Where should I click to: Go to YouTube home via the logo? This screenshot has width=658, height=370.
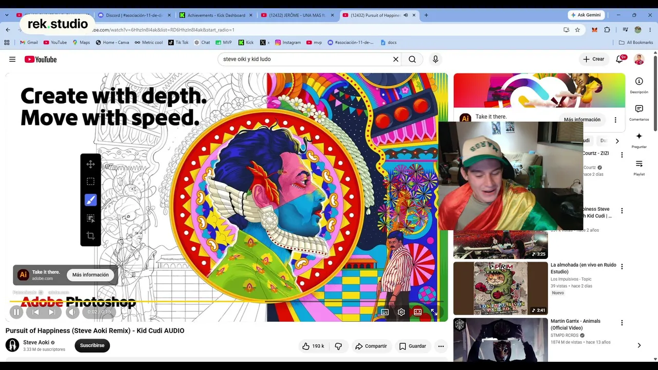tap(41, 60)
